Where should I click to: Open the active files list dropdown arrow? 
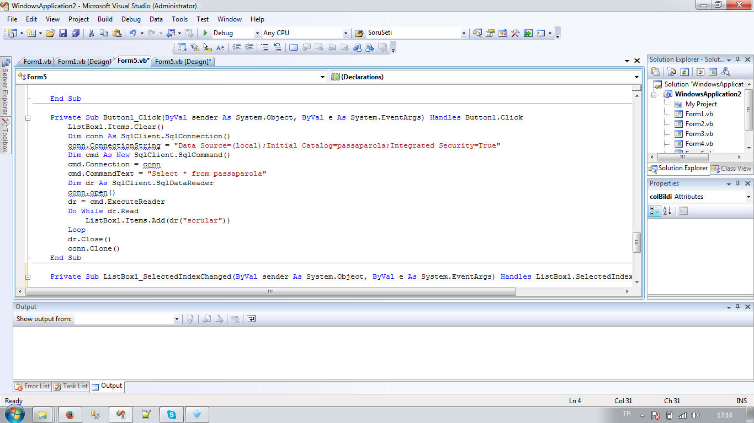[627, 61]
